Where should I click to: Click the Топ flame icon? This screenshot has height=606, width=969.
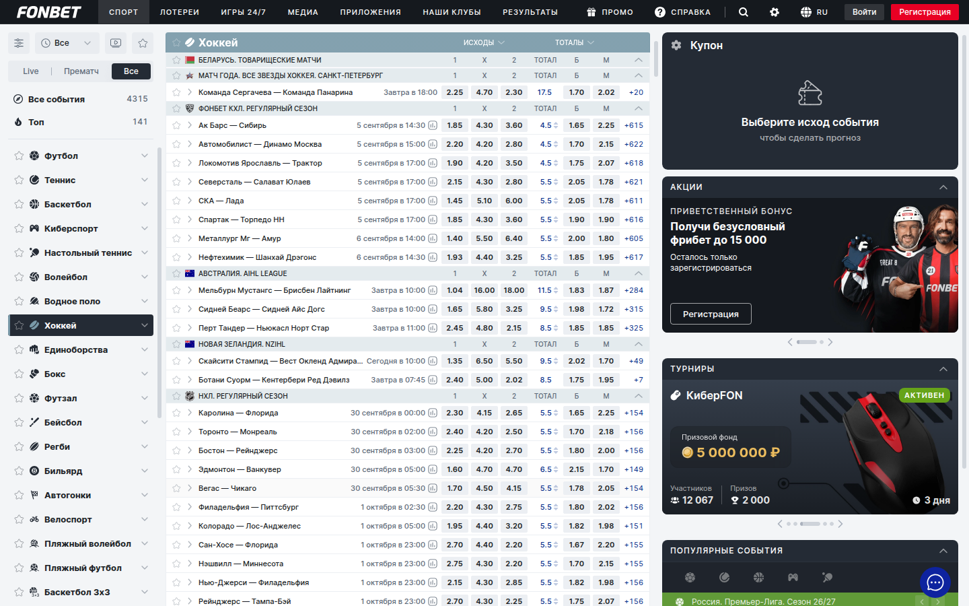18,122
